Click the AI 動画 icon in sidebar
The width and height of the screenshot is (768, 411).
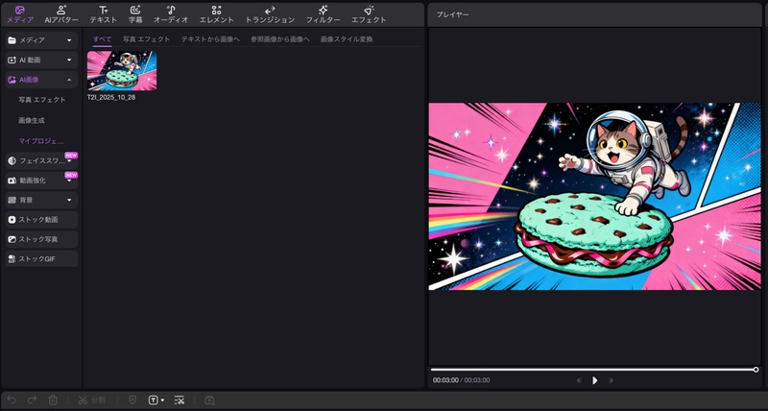click(x=12, y=60)
